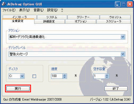Switch to the クリーナー tab
The image size is (134, 104).
(x=83, y=17)
